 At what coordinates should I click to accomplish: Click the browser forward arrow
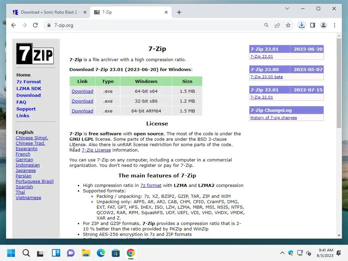[24, 25]
